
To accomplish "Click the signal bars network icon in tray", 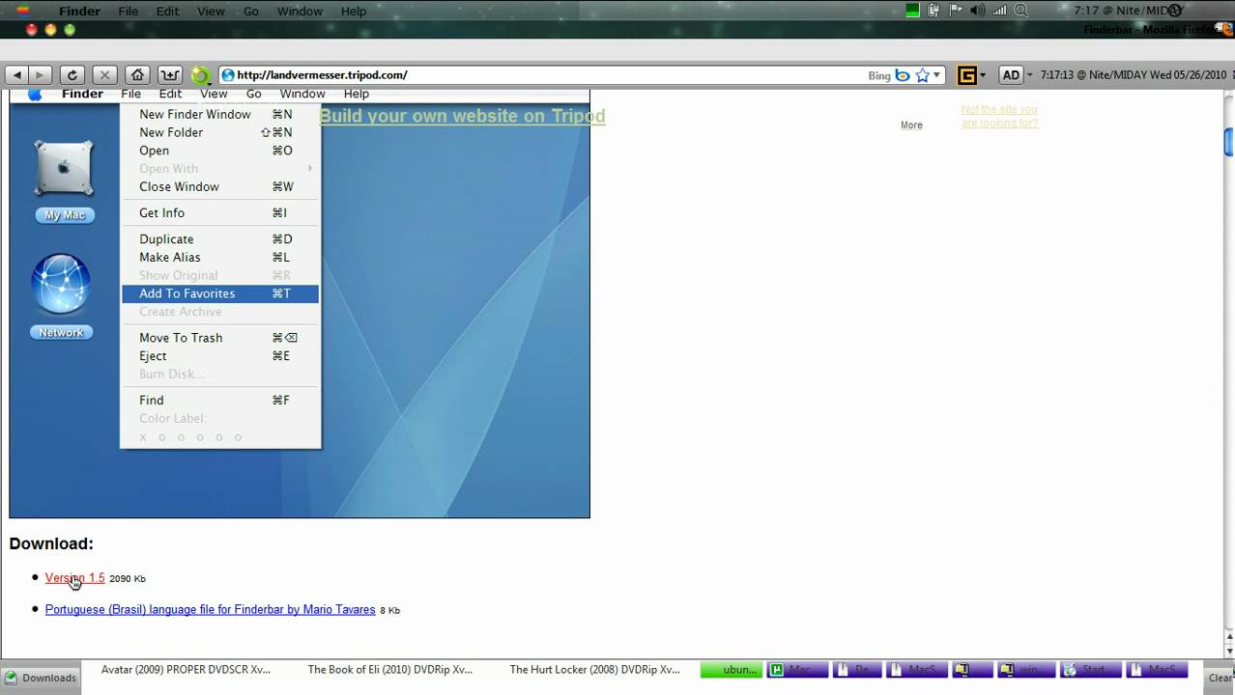I will click(x=998, y=11).
